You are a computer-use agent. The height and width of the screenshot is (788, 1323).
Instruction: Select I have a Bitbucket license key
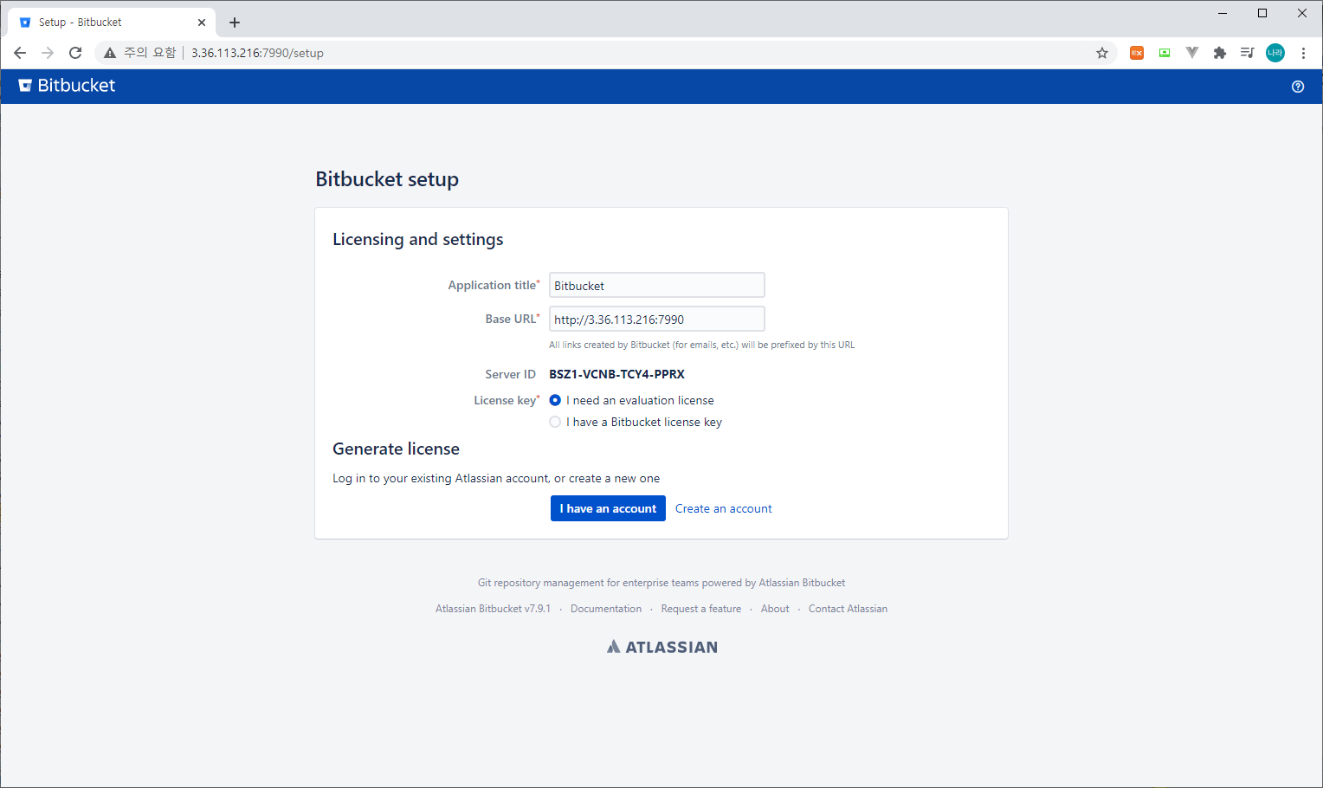(555, 422)
